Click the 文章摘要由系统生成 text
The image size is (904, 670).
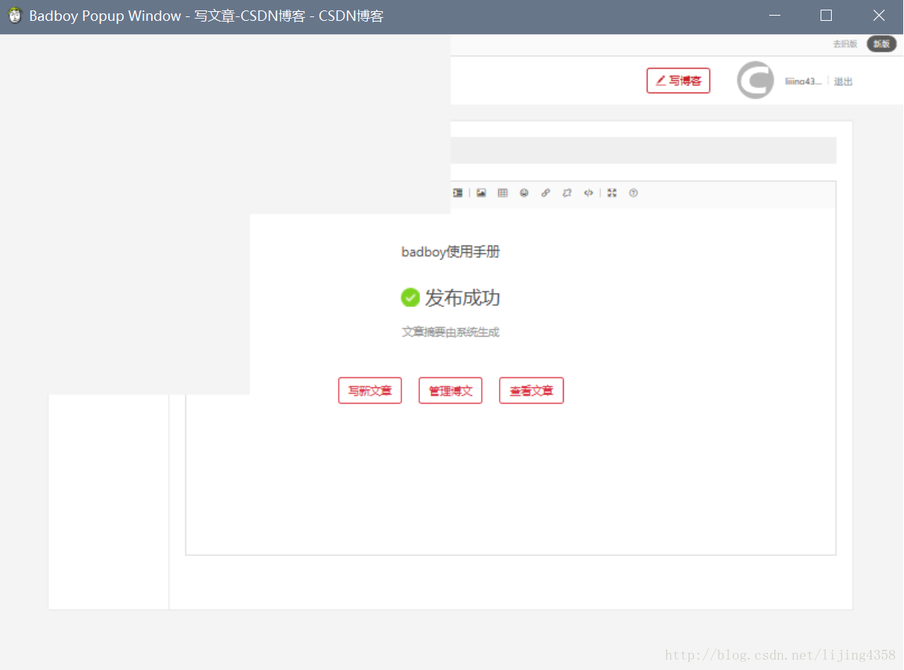451,332
